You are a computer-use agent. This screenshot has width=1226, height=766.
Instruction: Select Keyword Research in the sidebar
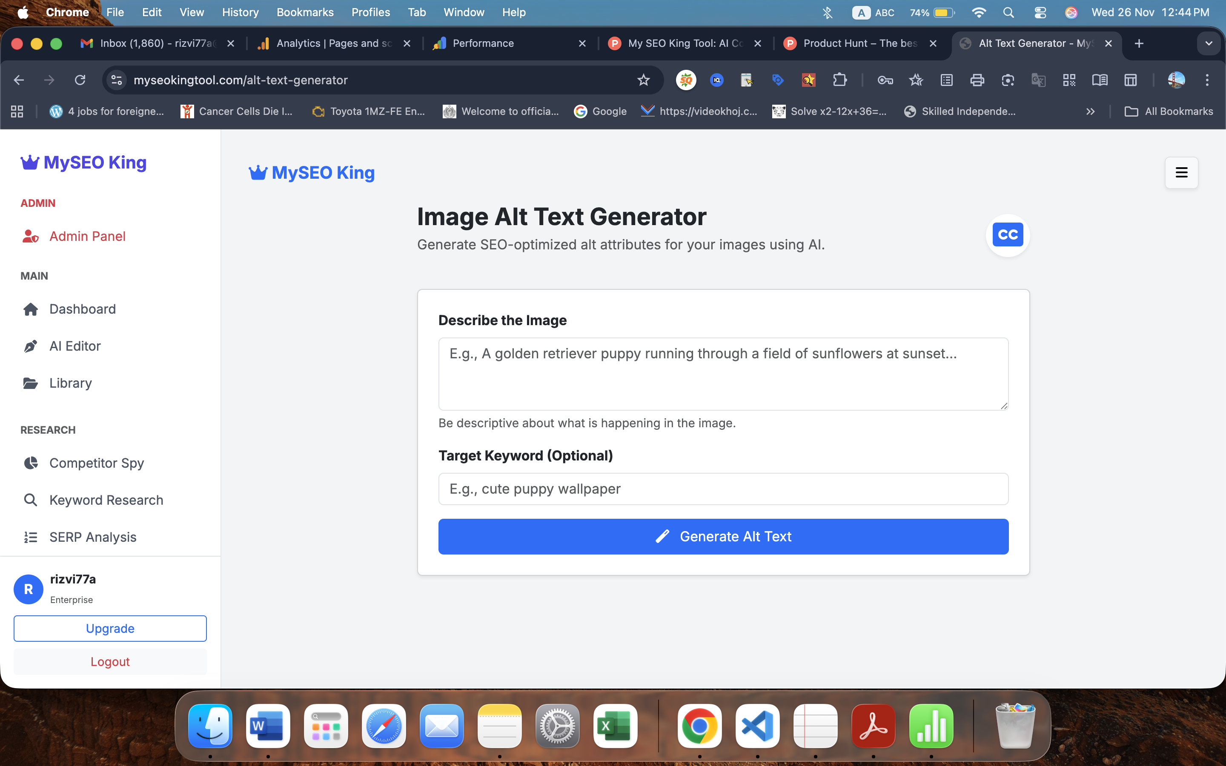point(106,500)
